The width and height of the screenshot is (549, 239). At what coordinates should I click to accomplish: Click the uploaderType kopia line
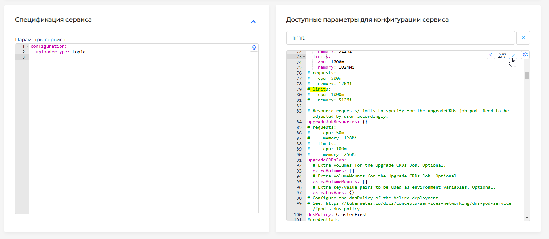tap(60, 52)
